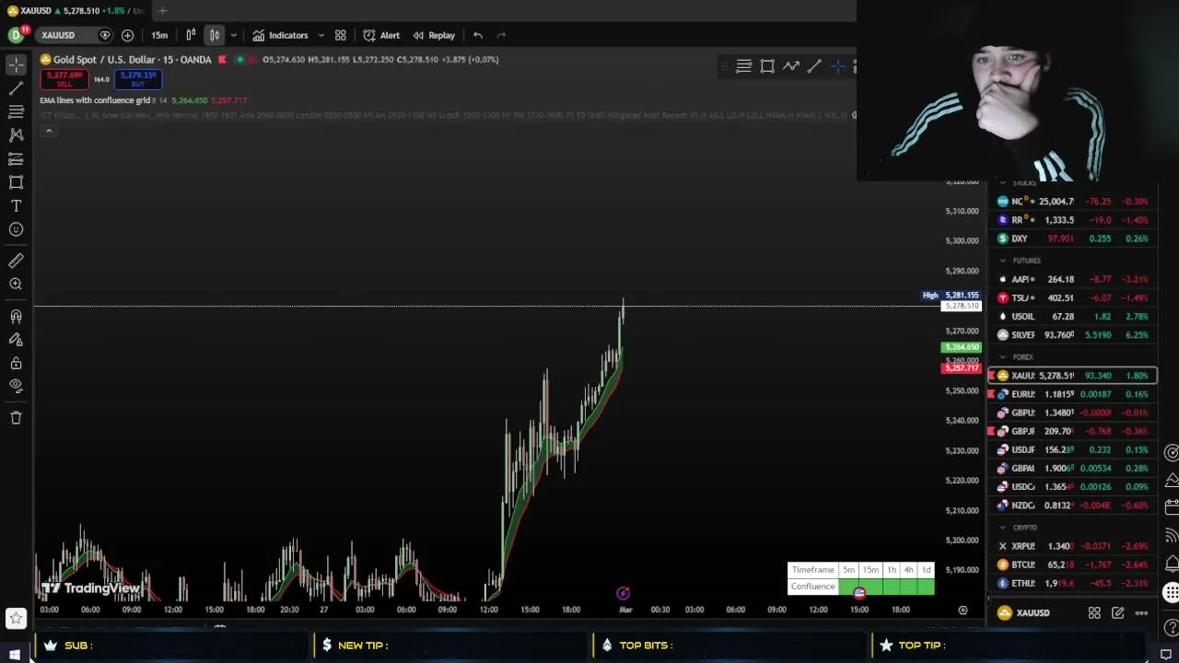Click the red flag next to chart title
The width and height of the screenshot is (1179, 663).
pos(222,60)
